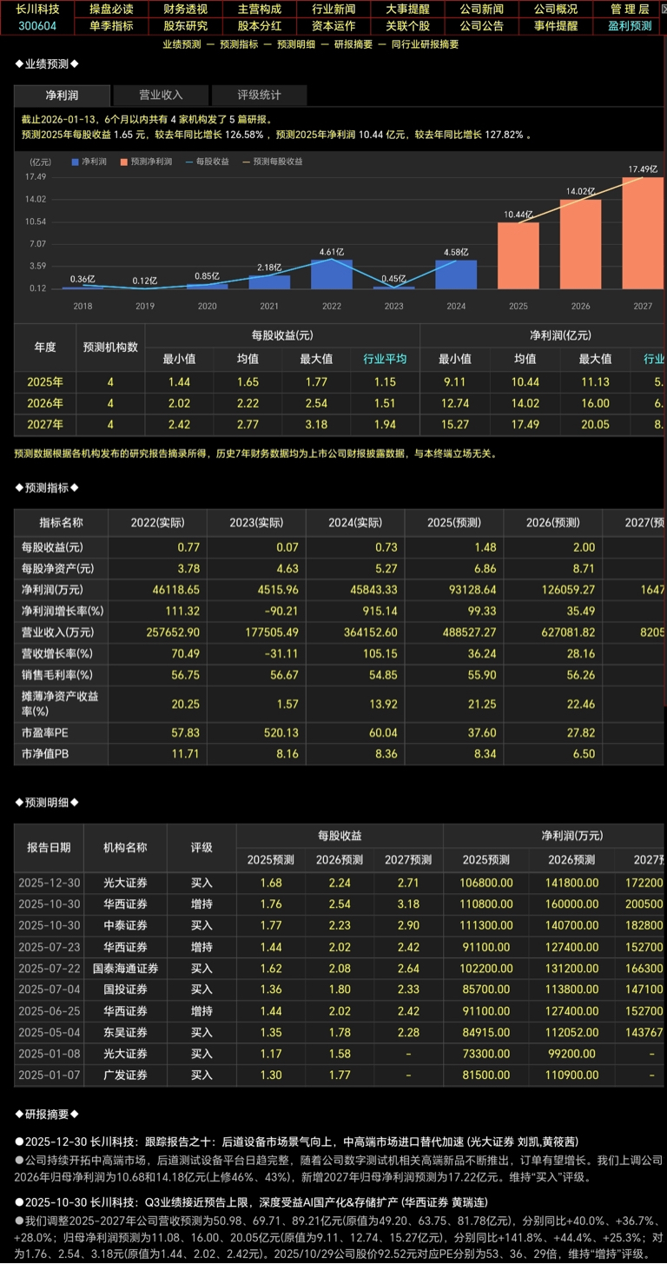
Task: Select the 净利润 chart tab
Action: click(x=63, y=96)
